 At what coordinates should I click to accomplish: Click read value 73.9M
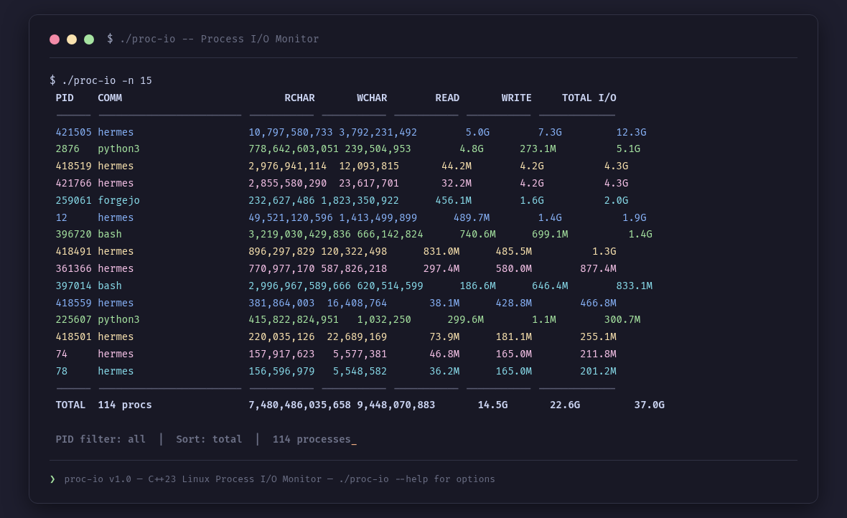(x=444, y=336)
